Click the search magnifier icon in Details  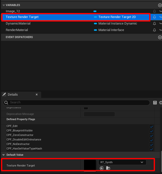pyautogui.click(x=6, y=103)
